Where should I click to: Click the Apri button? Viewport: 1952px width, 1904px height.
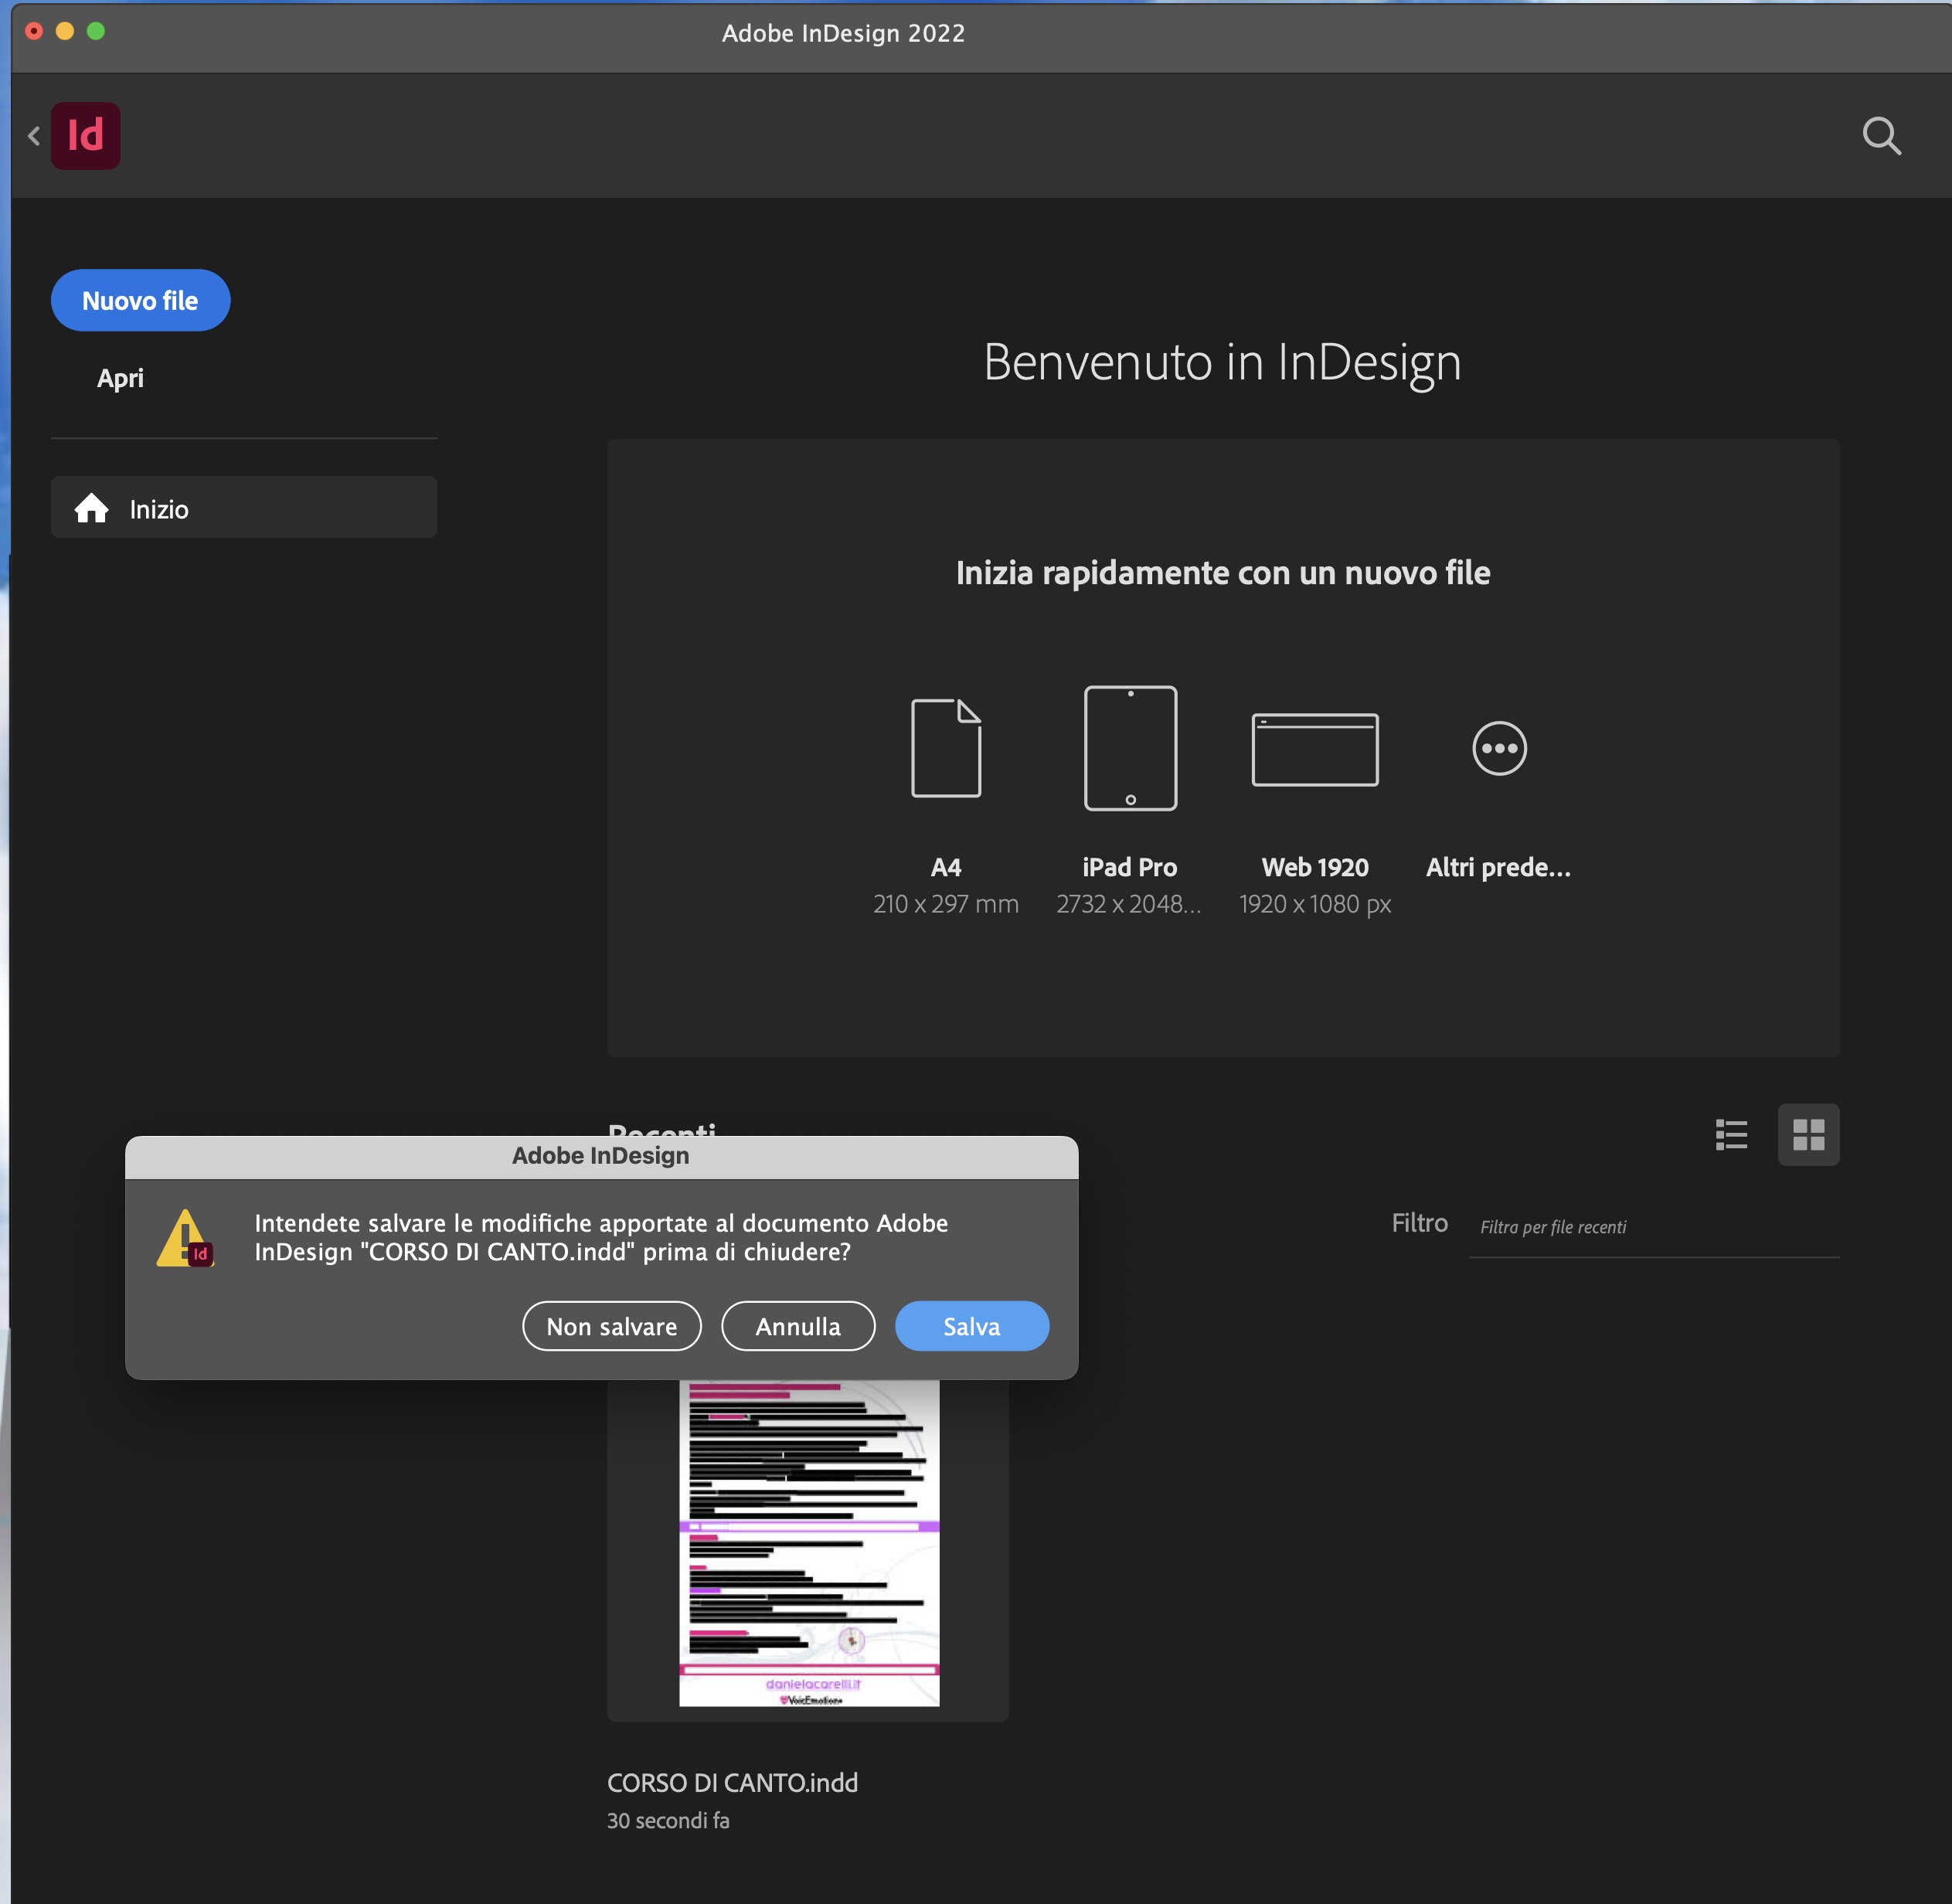tap(120, 378)
